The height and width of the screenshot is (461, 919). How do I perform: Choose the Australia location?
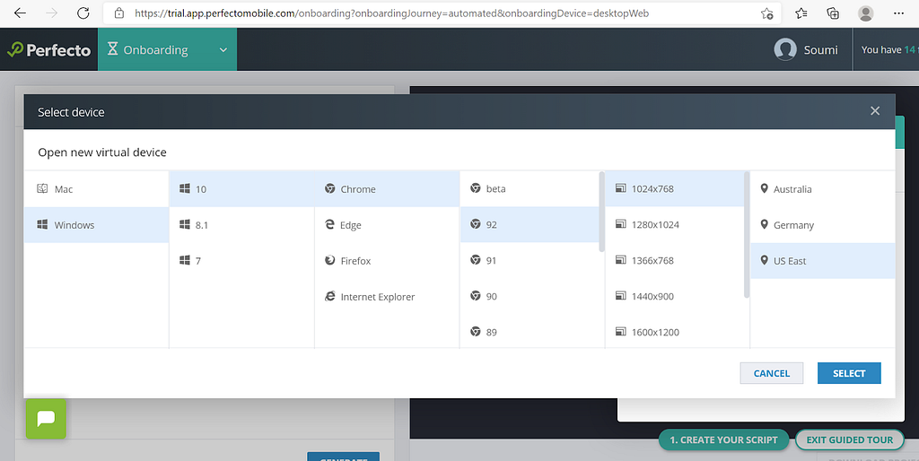823,188
